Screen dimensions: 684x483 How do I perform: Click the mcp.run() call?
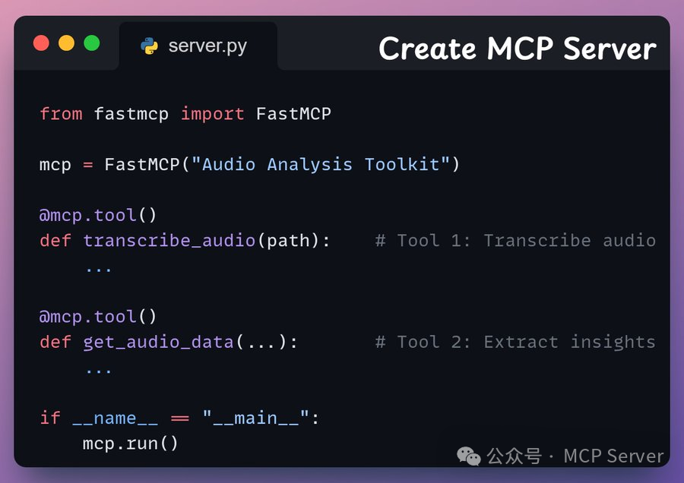click(x=131, y=444)
